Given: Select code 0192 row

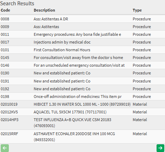Looking at the screenshot, I should (82, 89).
